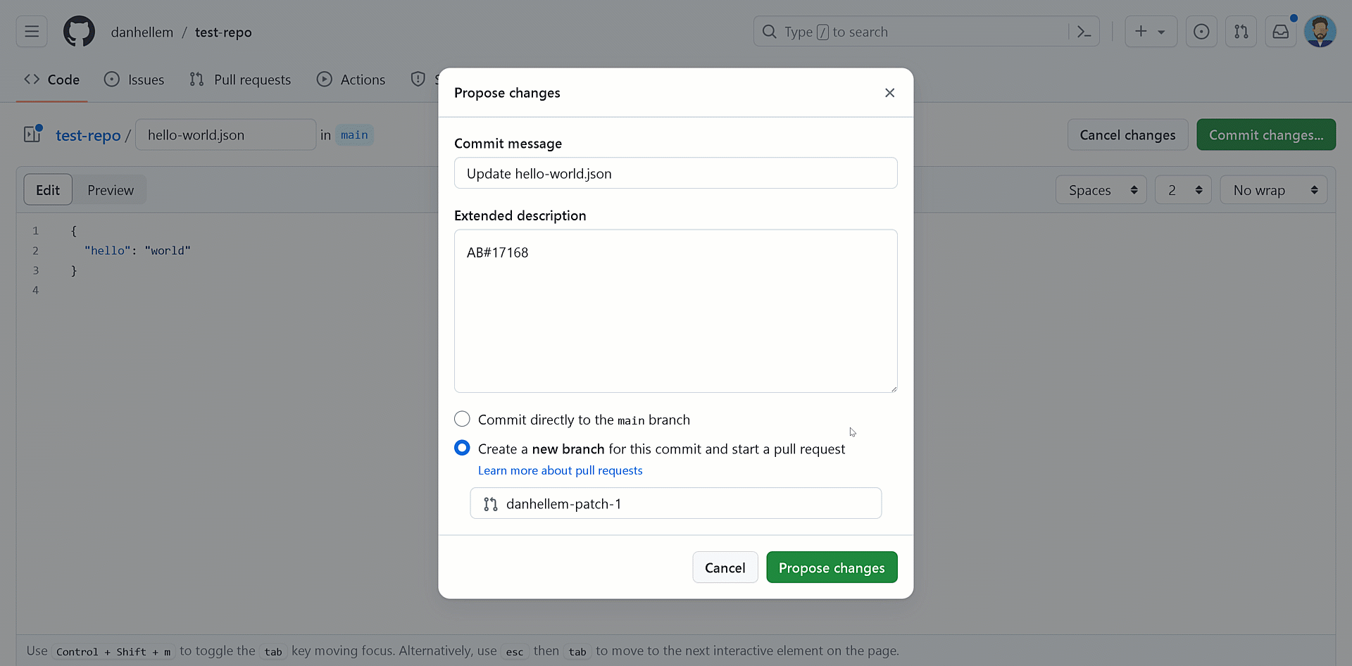Open the No wrap dropdown
The height and width of the screenshot is (666, 1352).
click(x=1273, y=189)
